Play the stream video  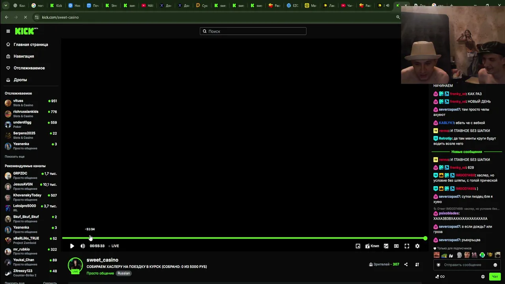pyautogui.click(x=72, y=246)
